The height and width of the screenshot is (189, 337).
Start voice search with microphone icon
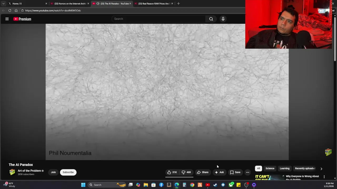223,19
